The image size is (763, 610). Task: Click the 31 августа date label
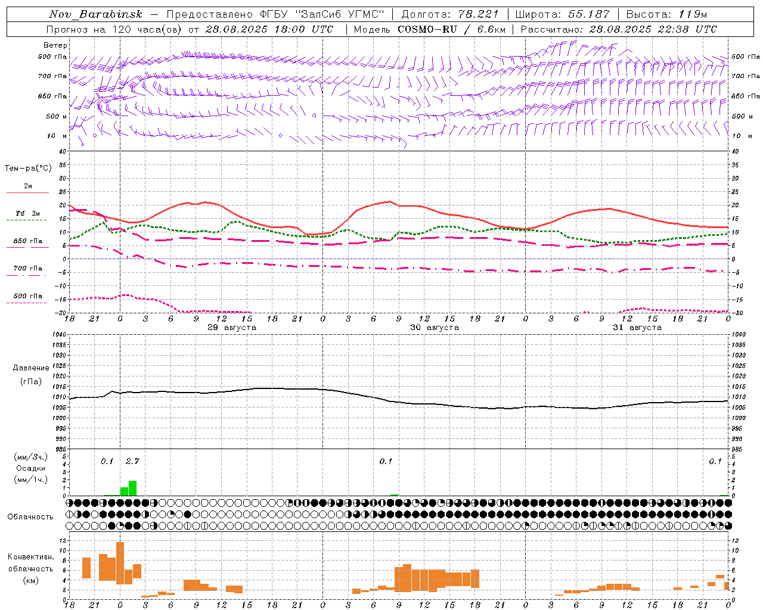tap(637, 328)
